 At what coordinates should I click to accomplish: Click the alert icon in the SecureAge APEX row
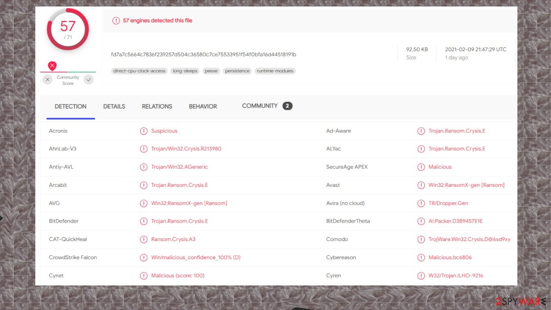[421, 167]
